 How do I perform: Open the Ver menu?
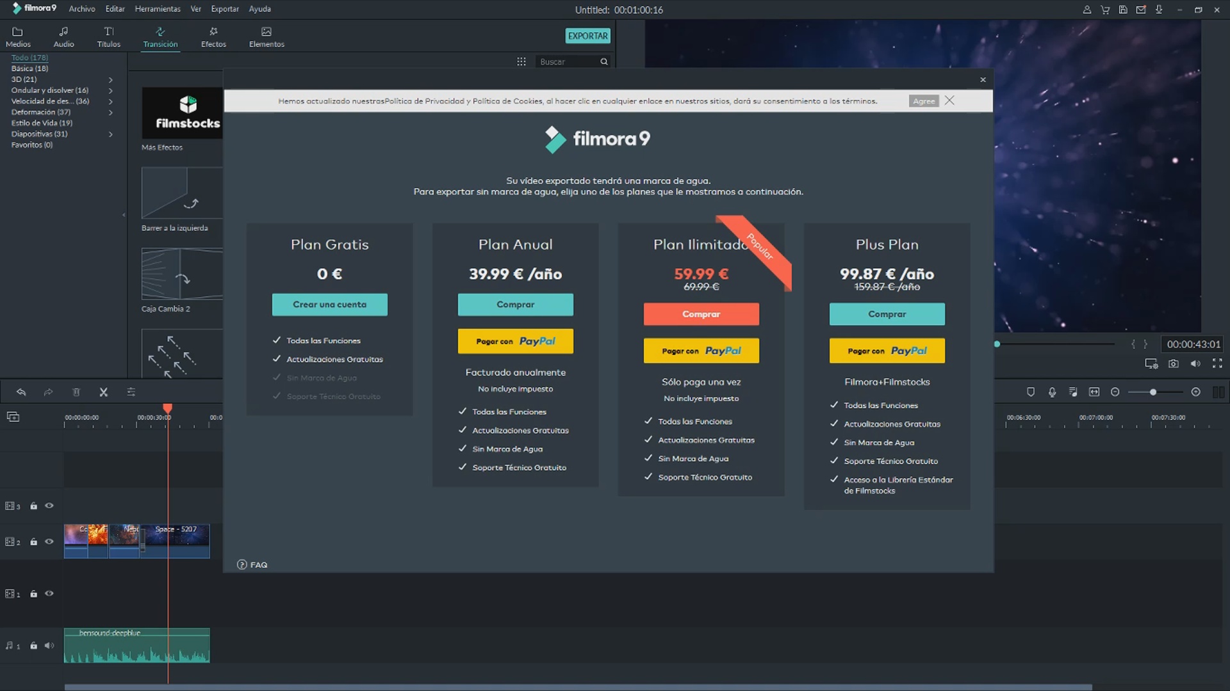[195, 9]
